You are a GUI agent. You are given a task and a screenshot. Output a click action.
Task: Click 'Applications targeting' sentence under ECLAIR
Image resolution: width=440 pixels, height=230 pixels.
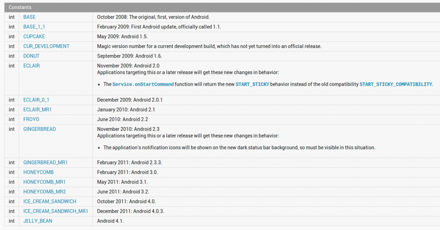pyautogui.click(x=188, y=73)
